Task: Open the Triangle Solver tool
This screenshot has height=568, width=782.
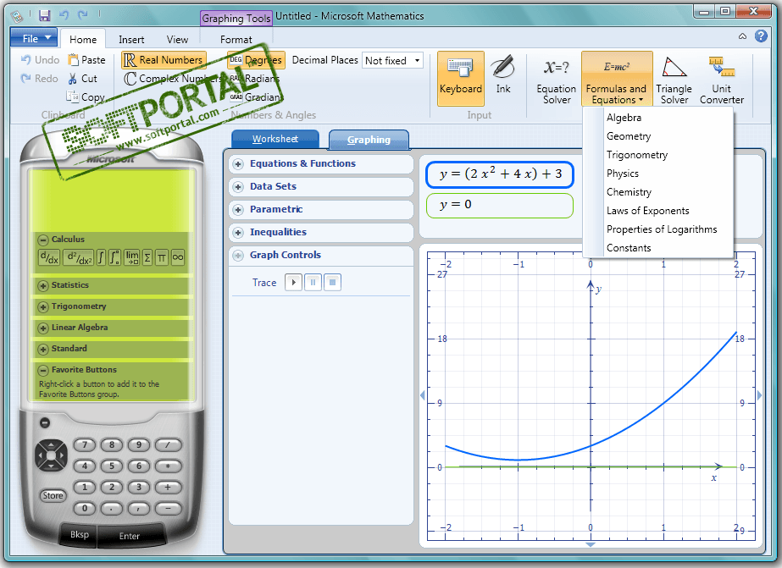Action: click(674, 80)
